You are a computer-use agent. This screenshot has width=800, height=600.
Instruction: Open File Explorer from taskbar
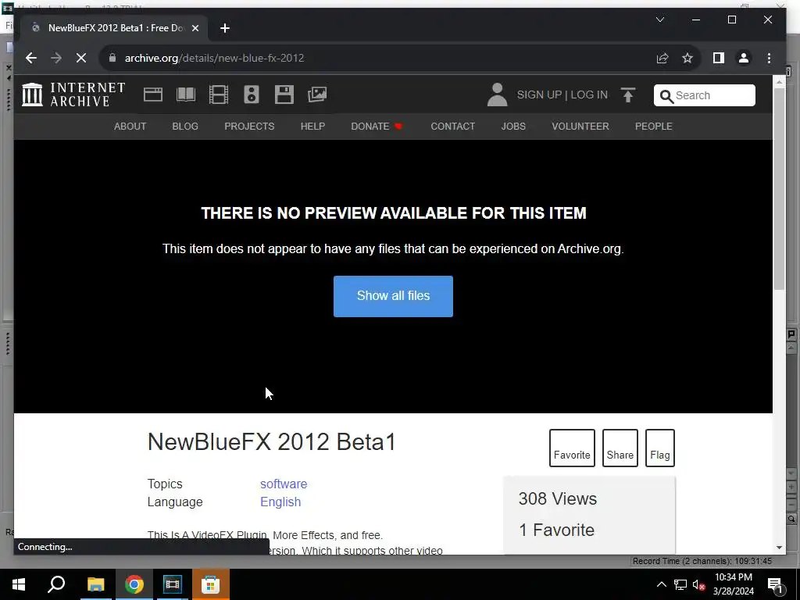95,584
